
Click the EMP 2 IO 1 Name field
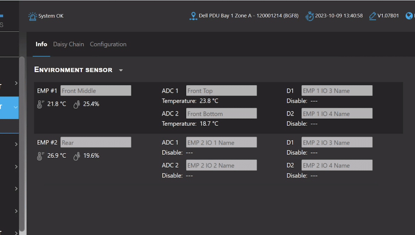click(221, 142)
